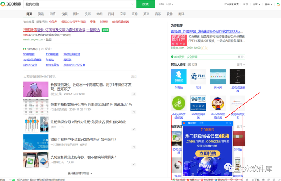Switch to the 软件 tab
This screenshot has width=281, height=181.
click(x=169, y=14)
